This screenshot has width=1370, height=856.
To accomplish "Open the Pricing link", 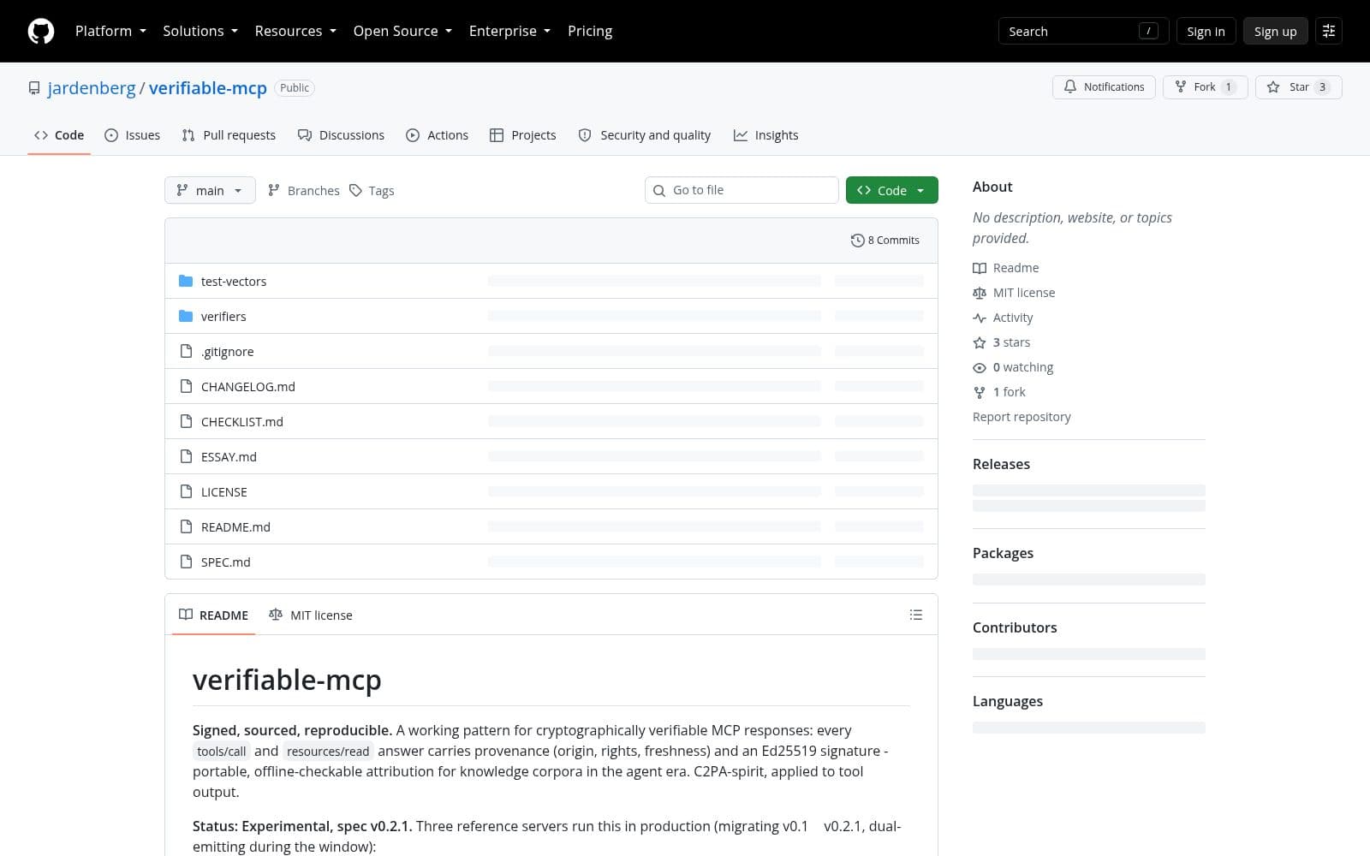I will 590,31.
